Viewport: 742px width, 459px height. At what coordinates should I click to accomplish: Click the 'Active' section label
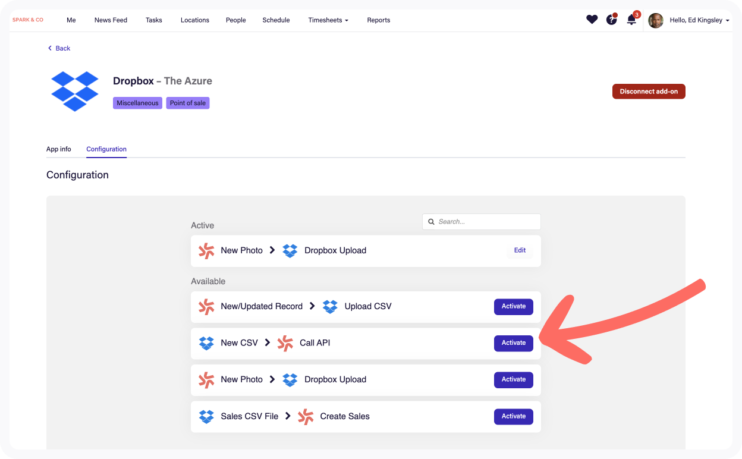tap(202, 225)
